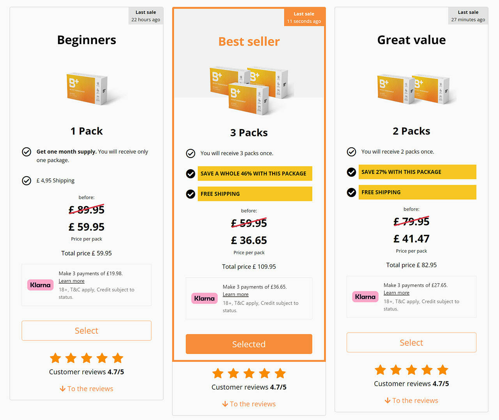Viewport: 499px width, 420px height.
Task: Open Klarna Learn more in 3 Packs card
Action: [235, 294]
